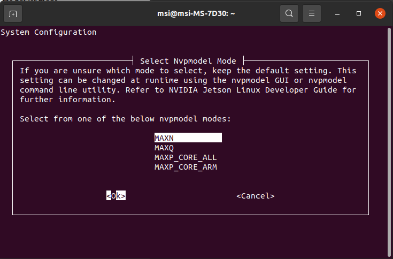
Task: Dismiss the dialog with <Cancel>
Action: [256, 195]
